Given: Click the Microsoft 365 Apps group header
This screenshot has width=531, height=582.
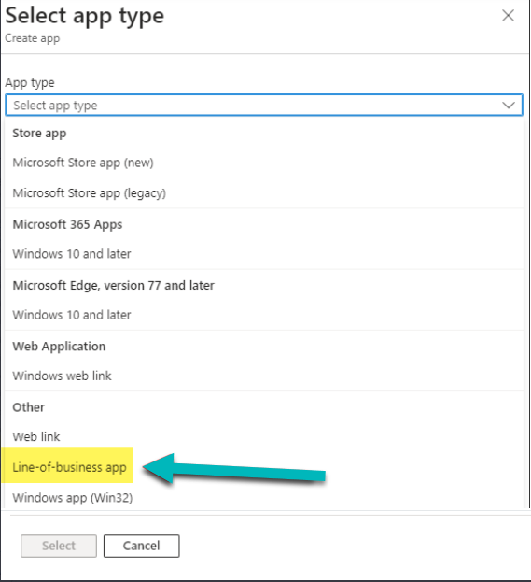Looking at the screenshot, I should point(67,224).
